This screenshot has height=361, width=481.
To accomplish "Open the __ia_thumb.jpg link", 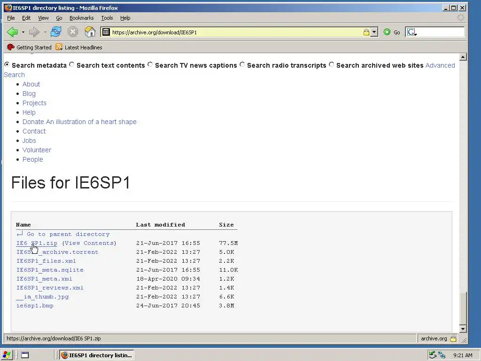I will 42,297.
